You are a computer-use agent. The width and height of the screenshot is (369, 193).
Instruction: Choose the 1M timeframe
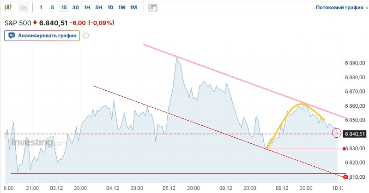click(x=133, y=7)
